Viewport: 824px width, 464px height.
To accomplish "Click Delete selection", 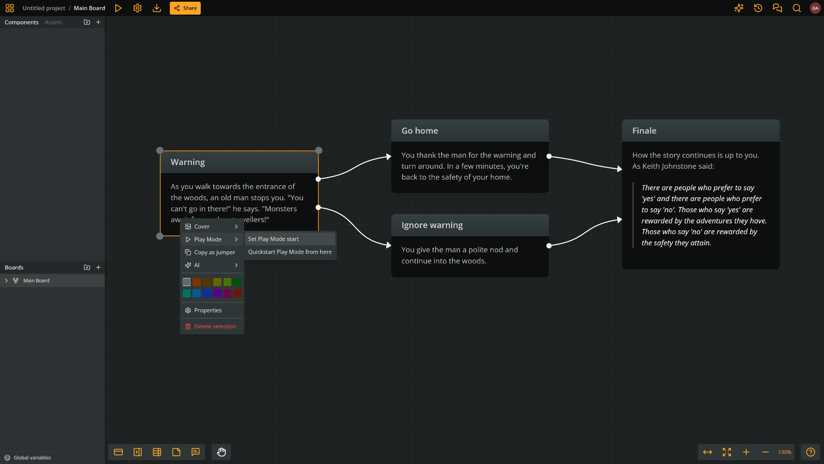I will pyautogui.click(x=212, y=327).
